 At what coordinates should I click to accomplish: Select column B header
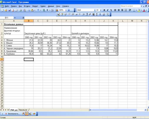[29, 21]
